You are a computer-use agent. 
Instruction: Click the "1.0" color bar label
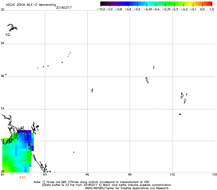[212, 9]
